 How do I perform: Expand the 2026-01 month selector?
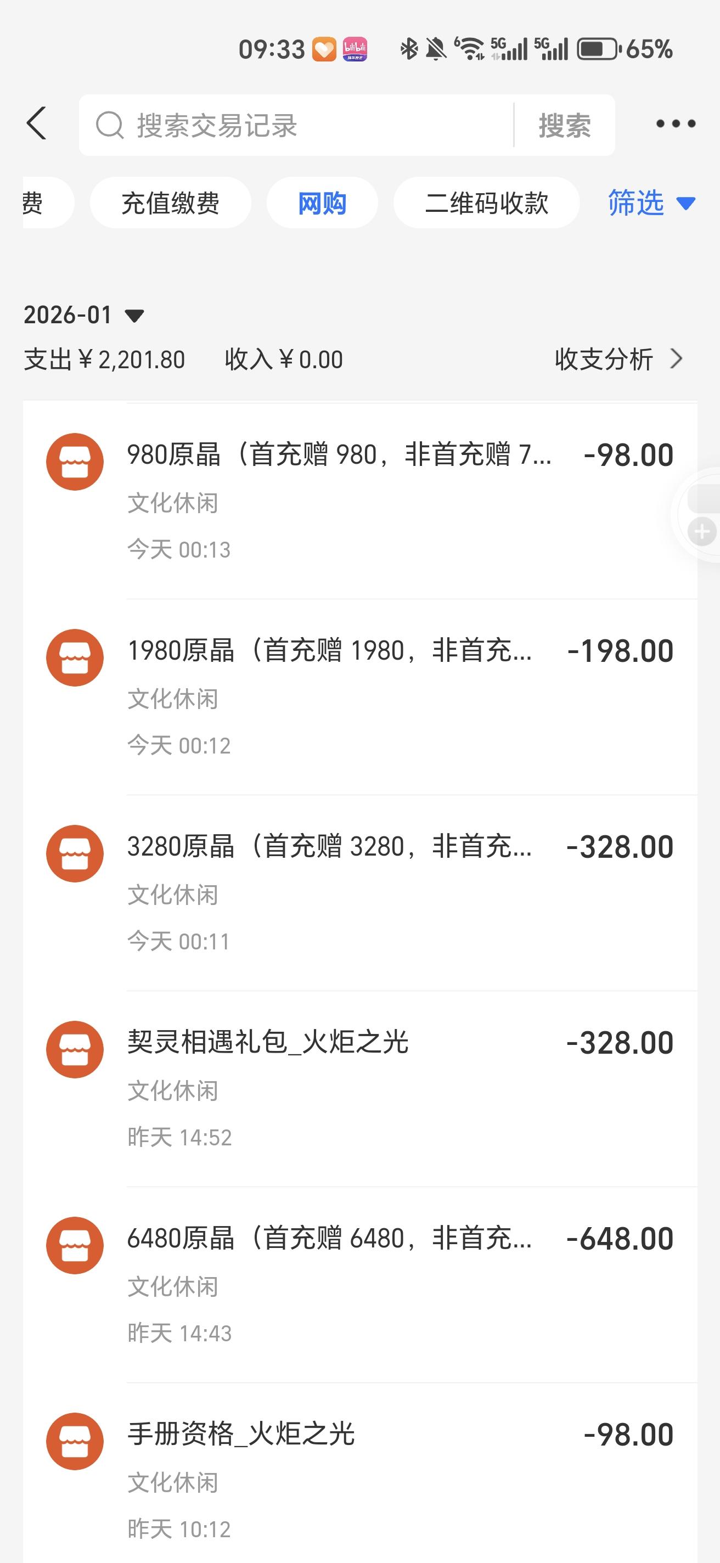click(x=134, y=316)
